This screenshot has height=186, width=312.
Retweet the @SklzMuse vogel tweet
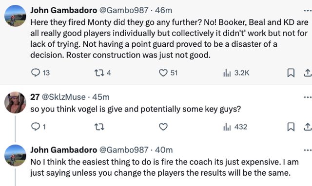pos(99,127)
